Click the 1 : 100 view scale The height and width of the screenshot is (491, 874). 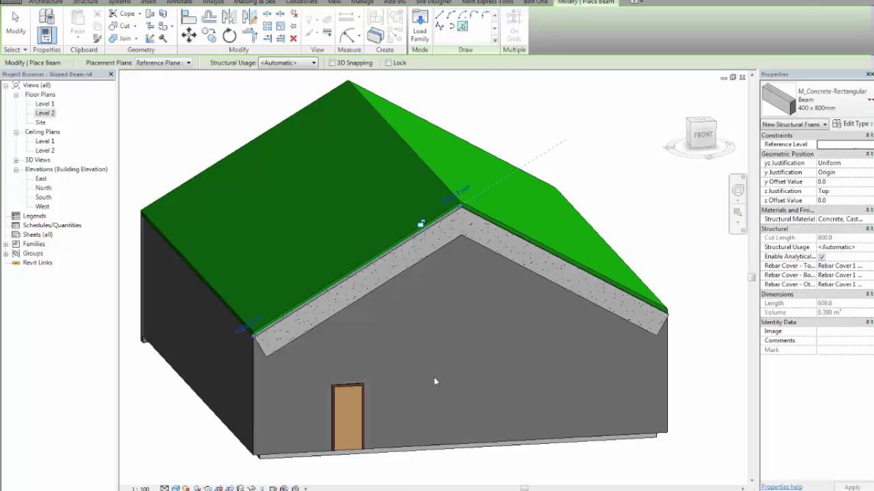[141, 488]
